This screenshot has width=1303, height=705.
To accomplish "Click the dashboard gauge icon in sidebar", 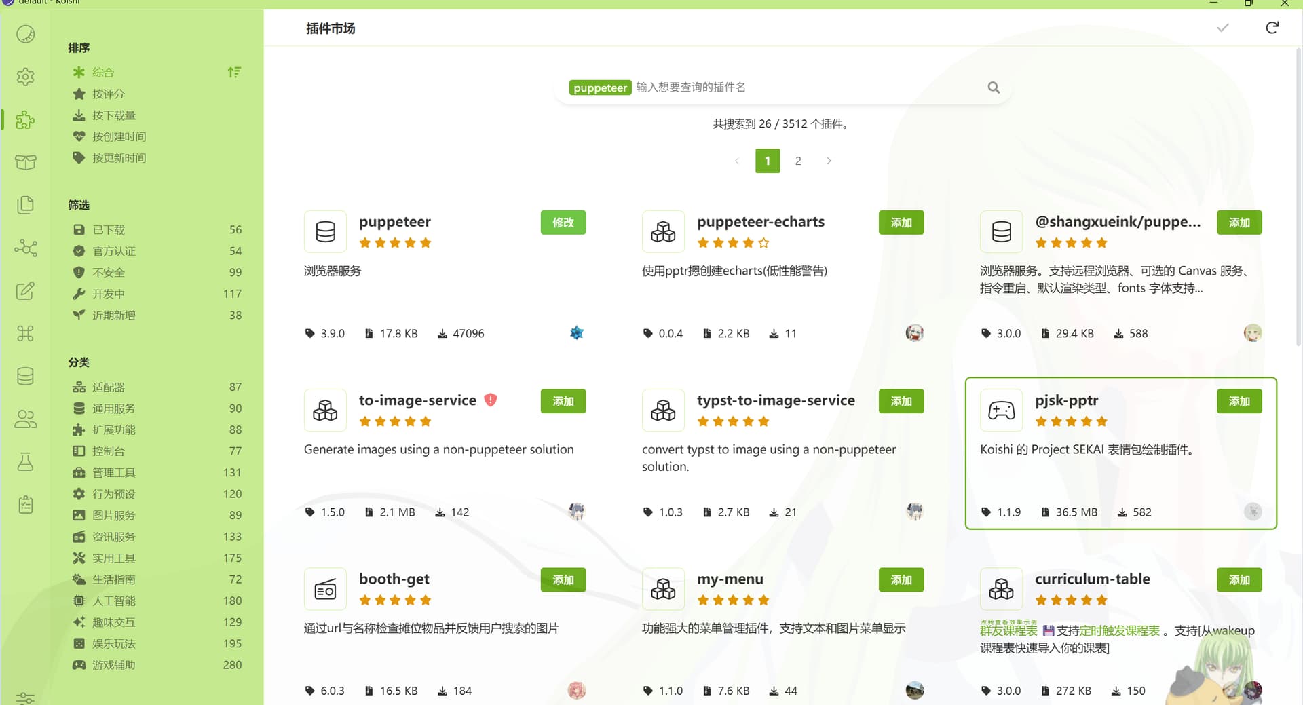I will click(25, 34).
